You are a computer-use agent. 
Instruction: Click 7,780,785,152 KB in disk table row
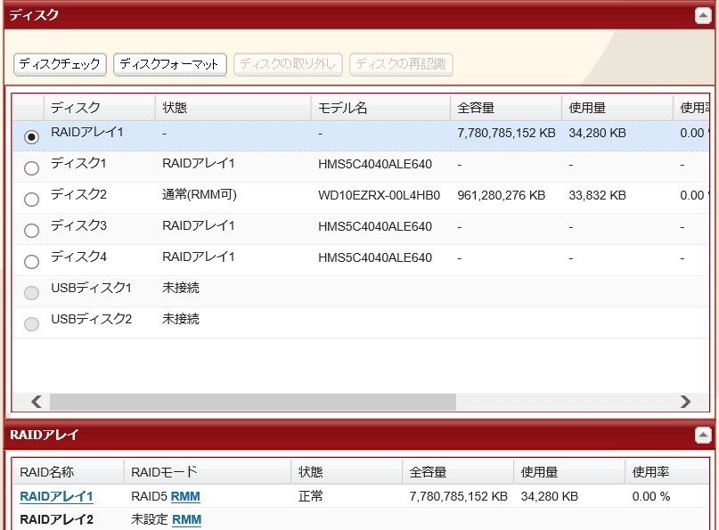coord(506,133)
